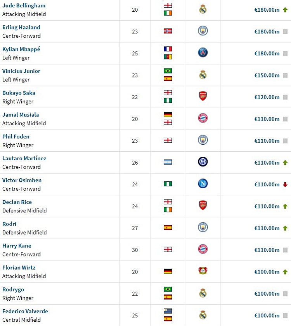Click Norway flag in Erling Haaland row
291x326 pixels.
click(168, 31)
